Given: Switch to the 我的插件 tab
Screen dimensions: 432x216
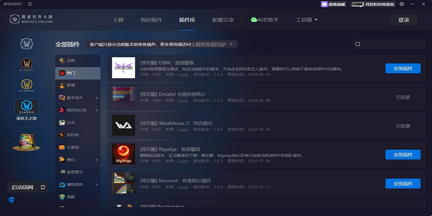Looking at the screenshot, I should click(x=151, y=20).
